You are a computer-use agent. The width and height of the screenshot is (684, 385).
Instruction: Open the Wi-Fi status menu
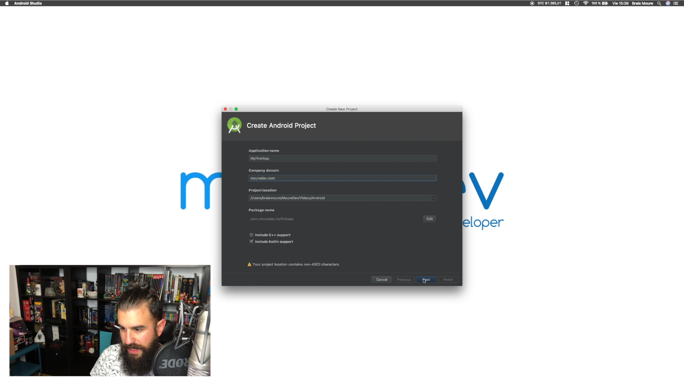point(586,3)
